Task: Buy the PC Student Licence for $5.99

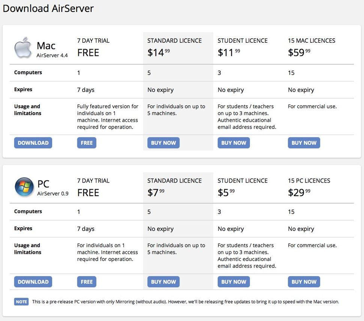Action: 233,282
